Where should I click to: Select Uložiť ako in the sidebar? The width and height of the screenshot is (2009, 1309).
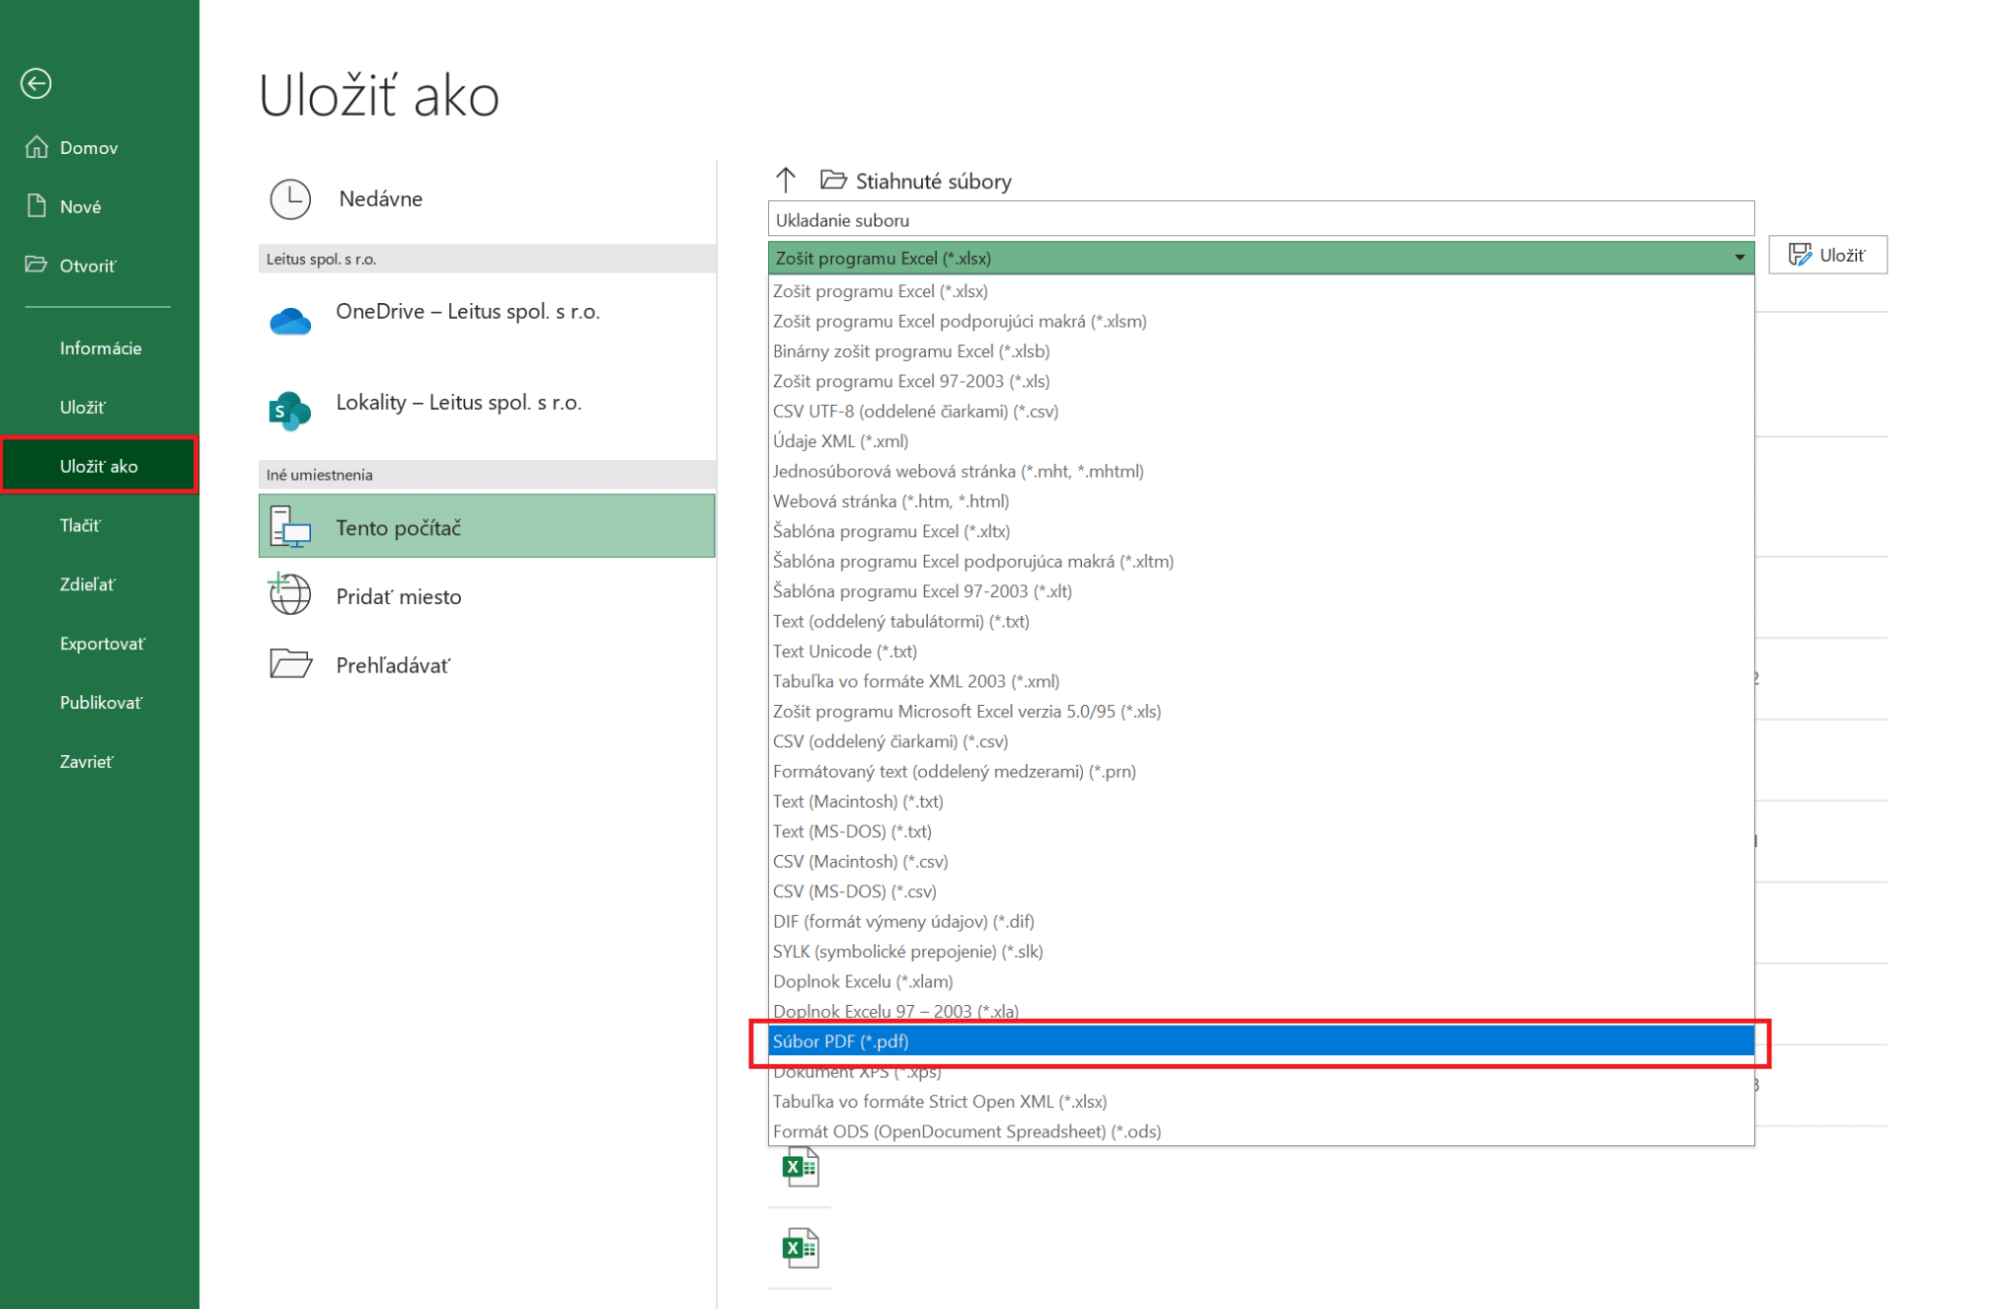99,466
